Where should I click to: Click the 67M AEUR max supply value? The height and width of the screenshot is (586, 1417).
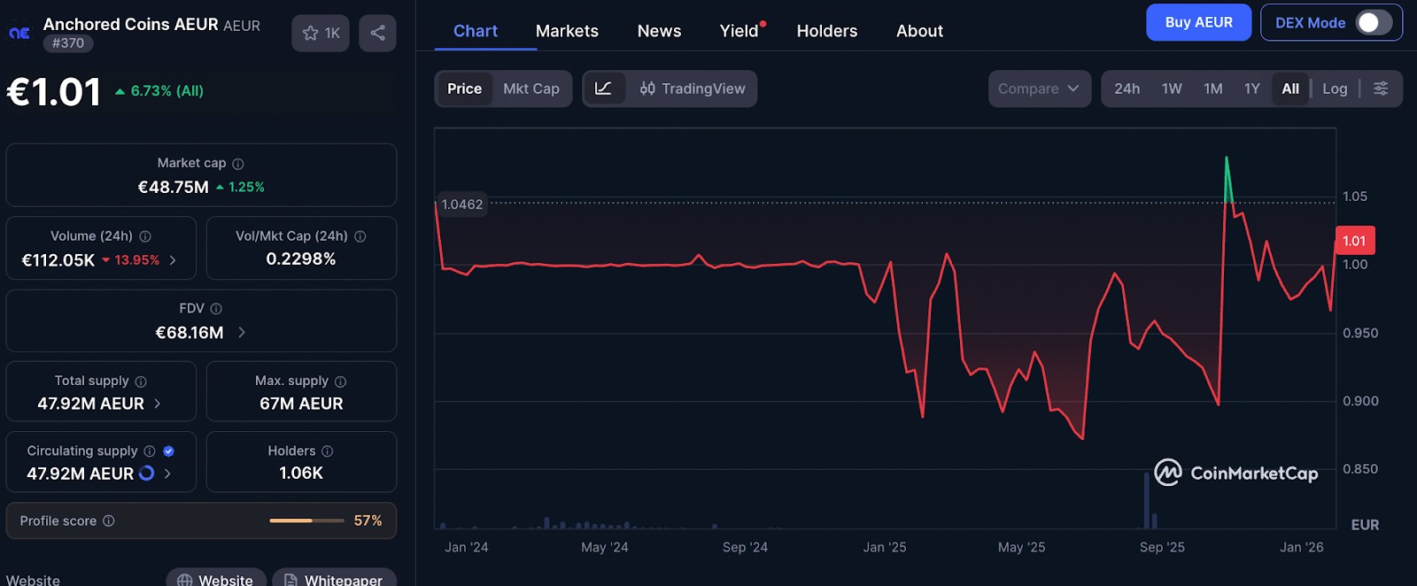301,404
